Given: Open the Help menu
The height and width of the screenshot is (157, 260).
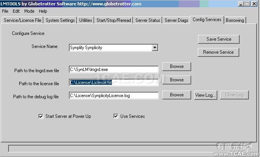Looking at the screenshot, I should point(43,11).
